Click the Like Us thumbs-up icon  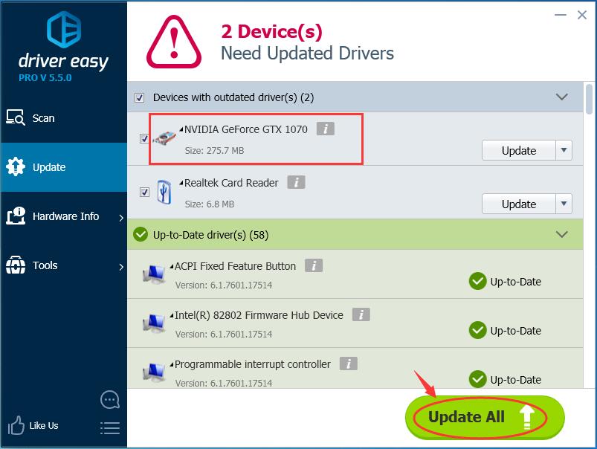tap(16, 426)
